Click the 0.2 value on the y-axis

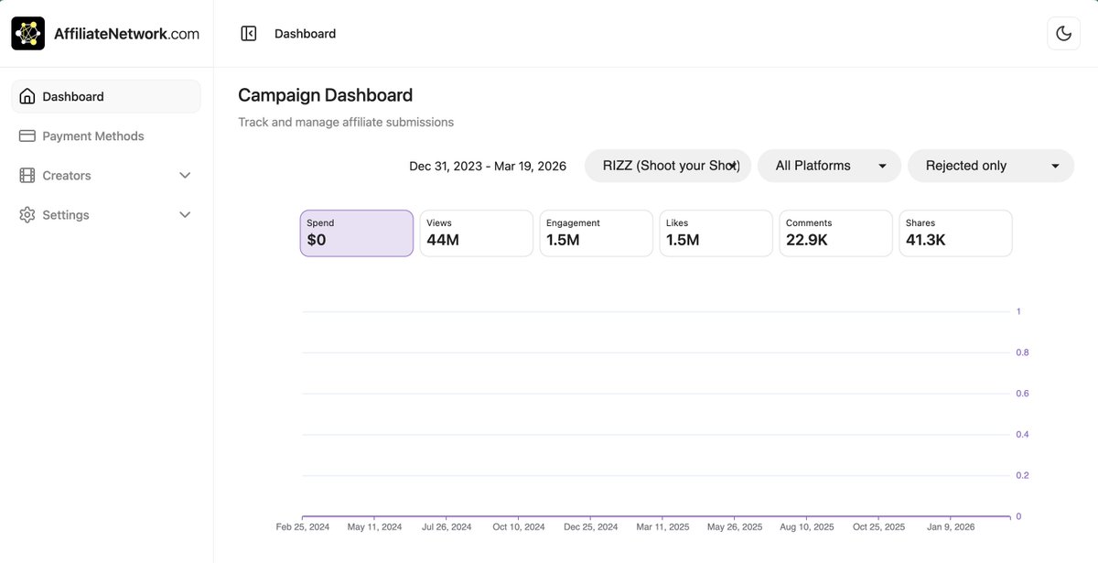click(1022, 476)
